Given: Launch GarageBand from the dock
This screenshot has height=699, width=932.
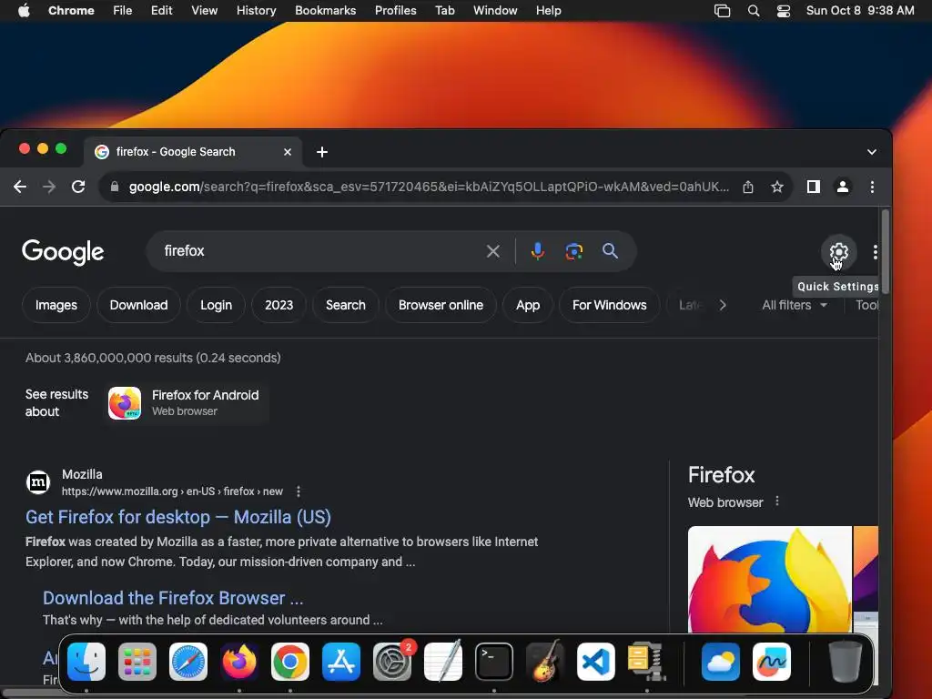Looking at the screenshot, I should 545,661.
